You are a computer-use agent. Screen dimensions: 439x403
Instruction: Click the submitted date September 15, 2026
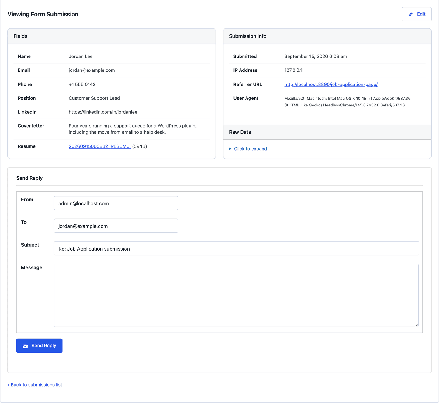pos(316,56)
